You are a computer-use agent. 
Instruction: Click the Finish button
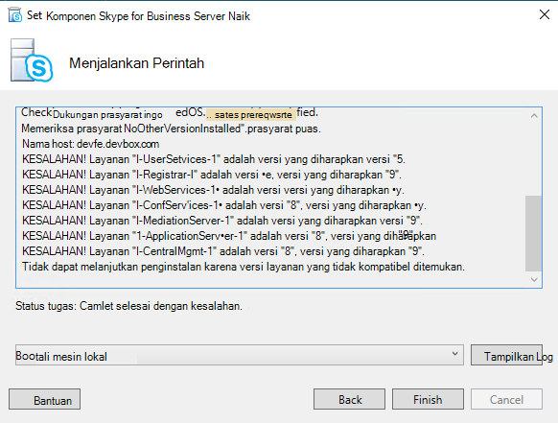[428, 399]
